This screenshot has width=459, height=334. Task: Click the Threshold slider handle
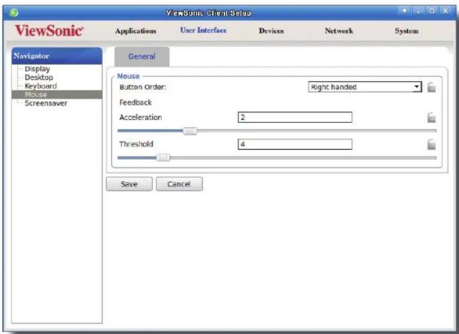point(163,158)
